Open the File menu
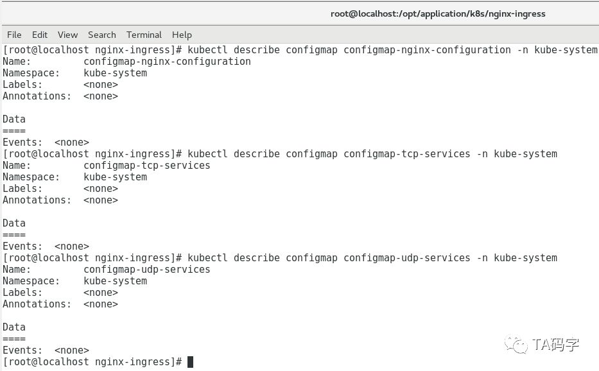Image resolution: width=599 pixels, height=371 pixels. click(14, 35)
